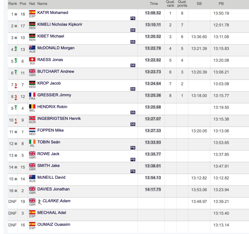Click the green up arrow in McDONALD's rank
The image size is (249, 234).
pos(16,47)
